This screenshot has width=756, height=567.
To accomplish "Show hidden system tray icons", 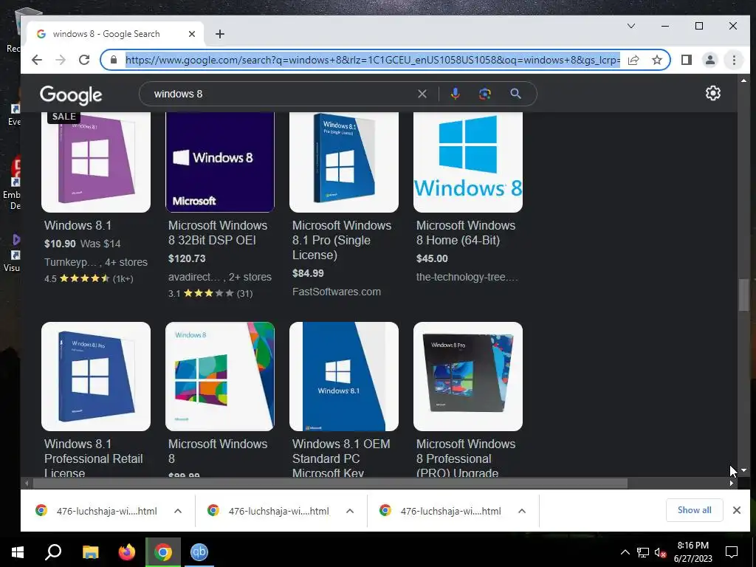I will [x=625, y=552].
